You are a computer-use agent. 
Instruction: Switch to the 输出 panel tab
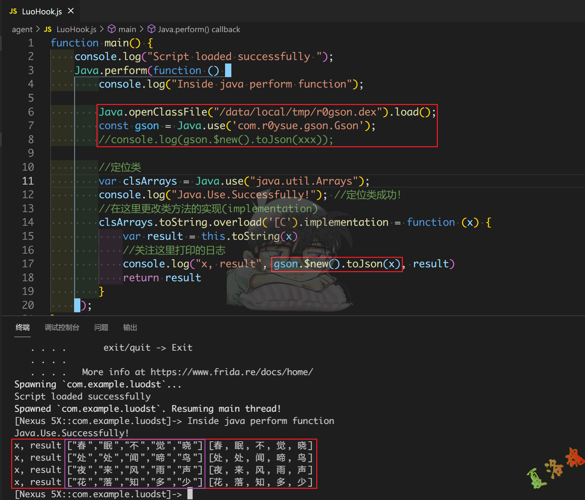pyautogui.click(x=130, y=327)
